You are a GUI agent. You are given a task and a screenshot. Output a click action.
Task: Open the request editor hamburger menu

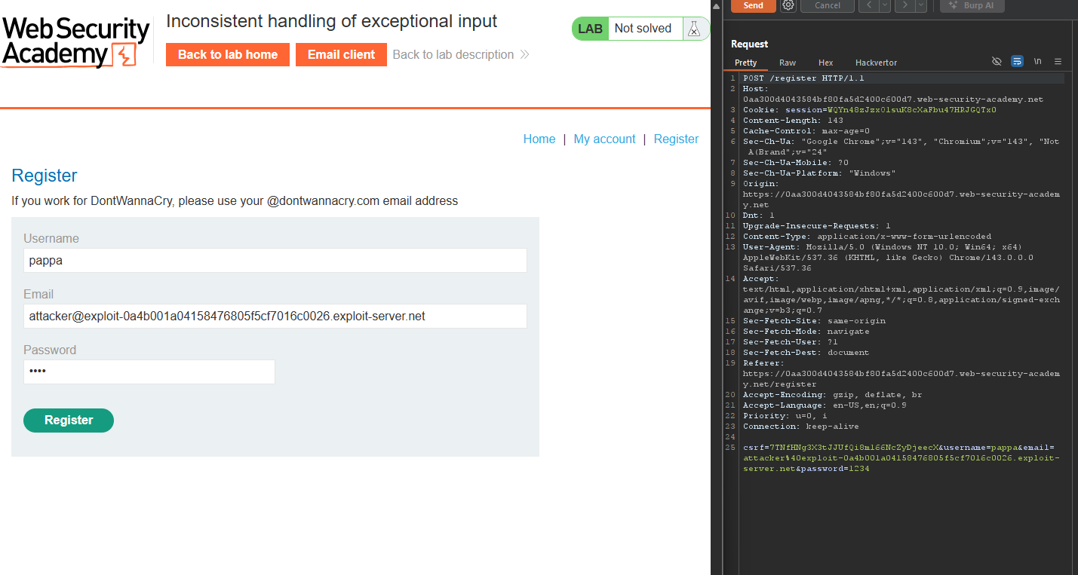point(1058,62)
